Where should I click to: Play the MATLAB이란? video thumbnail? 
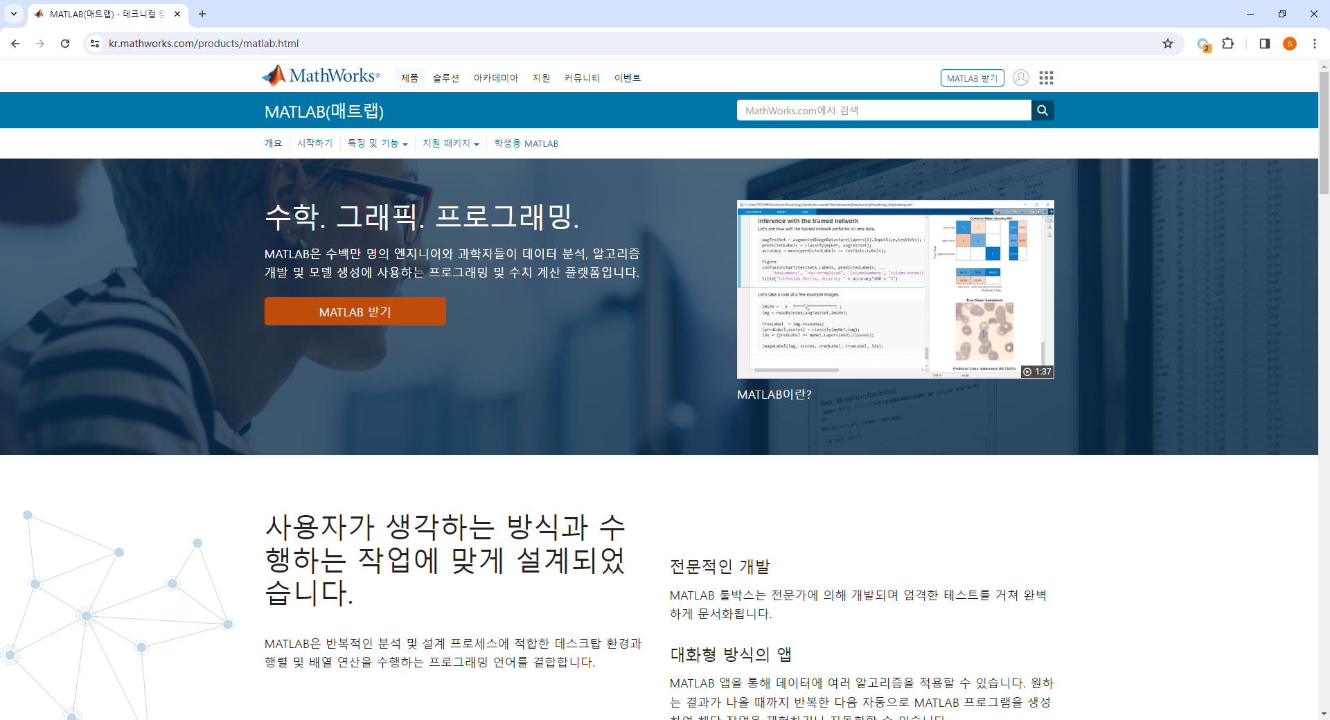tap(895, 289)
